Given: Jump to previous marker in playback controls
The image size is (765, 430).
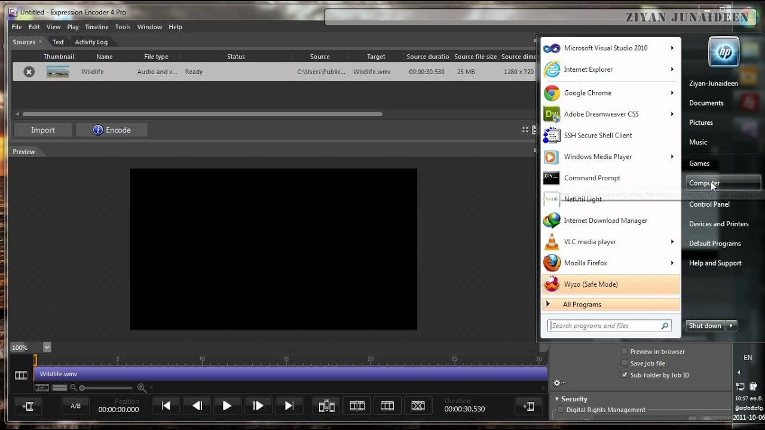Looking at the screenshot, I should (x=166, y=406).
